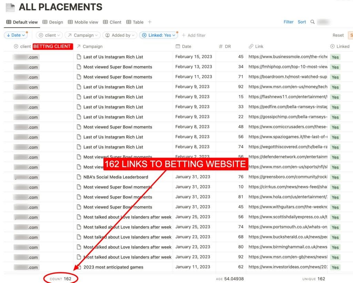
Task: Select page icon in the portsmouth.co.uk row
Action: pyautogui.click(x=79, y=227)
